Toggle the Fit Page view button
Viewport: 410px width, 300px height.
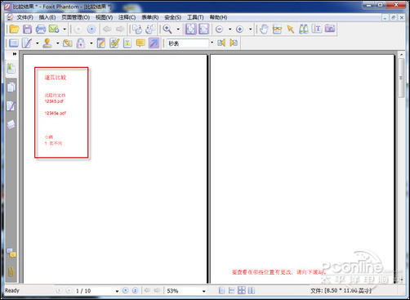[x=190, y=29]
